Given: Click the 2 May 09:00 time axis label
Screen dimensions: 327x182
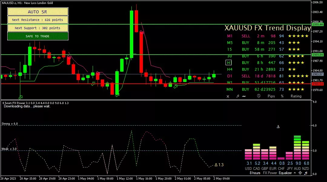Looking at the screenshot, I should pyautogui.click(x=221, y=179).
